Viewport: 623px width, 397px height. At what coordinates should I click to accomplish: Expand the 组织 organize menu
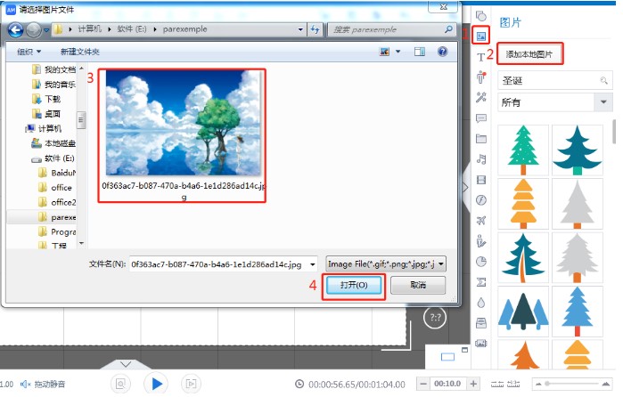(x=29, y=52)
